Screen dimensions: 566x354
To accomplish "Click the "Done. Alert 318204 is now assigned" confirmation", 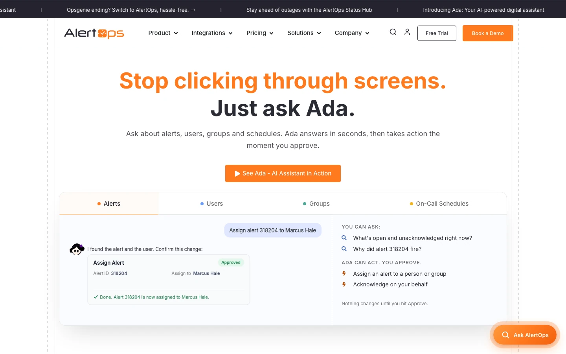I will click(151, 297).
